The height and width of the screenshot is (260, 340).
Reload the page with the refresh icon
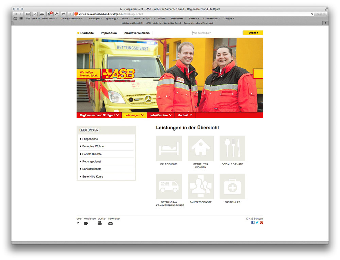[x=311, y=14]
